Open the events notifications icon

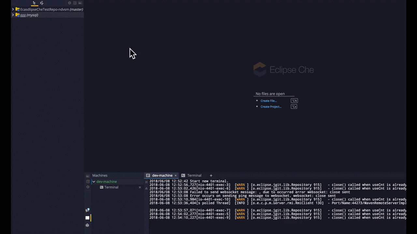(x=87, y=210)
